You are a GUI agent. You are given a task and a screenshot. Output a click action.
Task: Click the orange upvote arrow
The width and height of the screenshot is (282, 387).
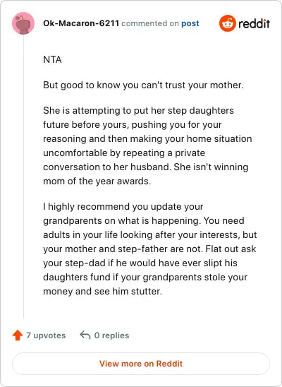click(18, 335)
